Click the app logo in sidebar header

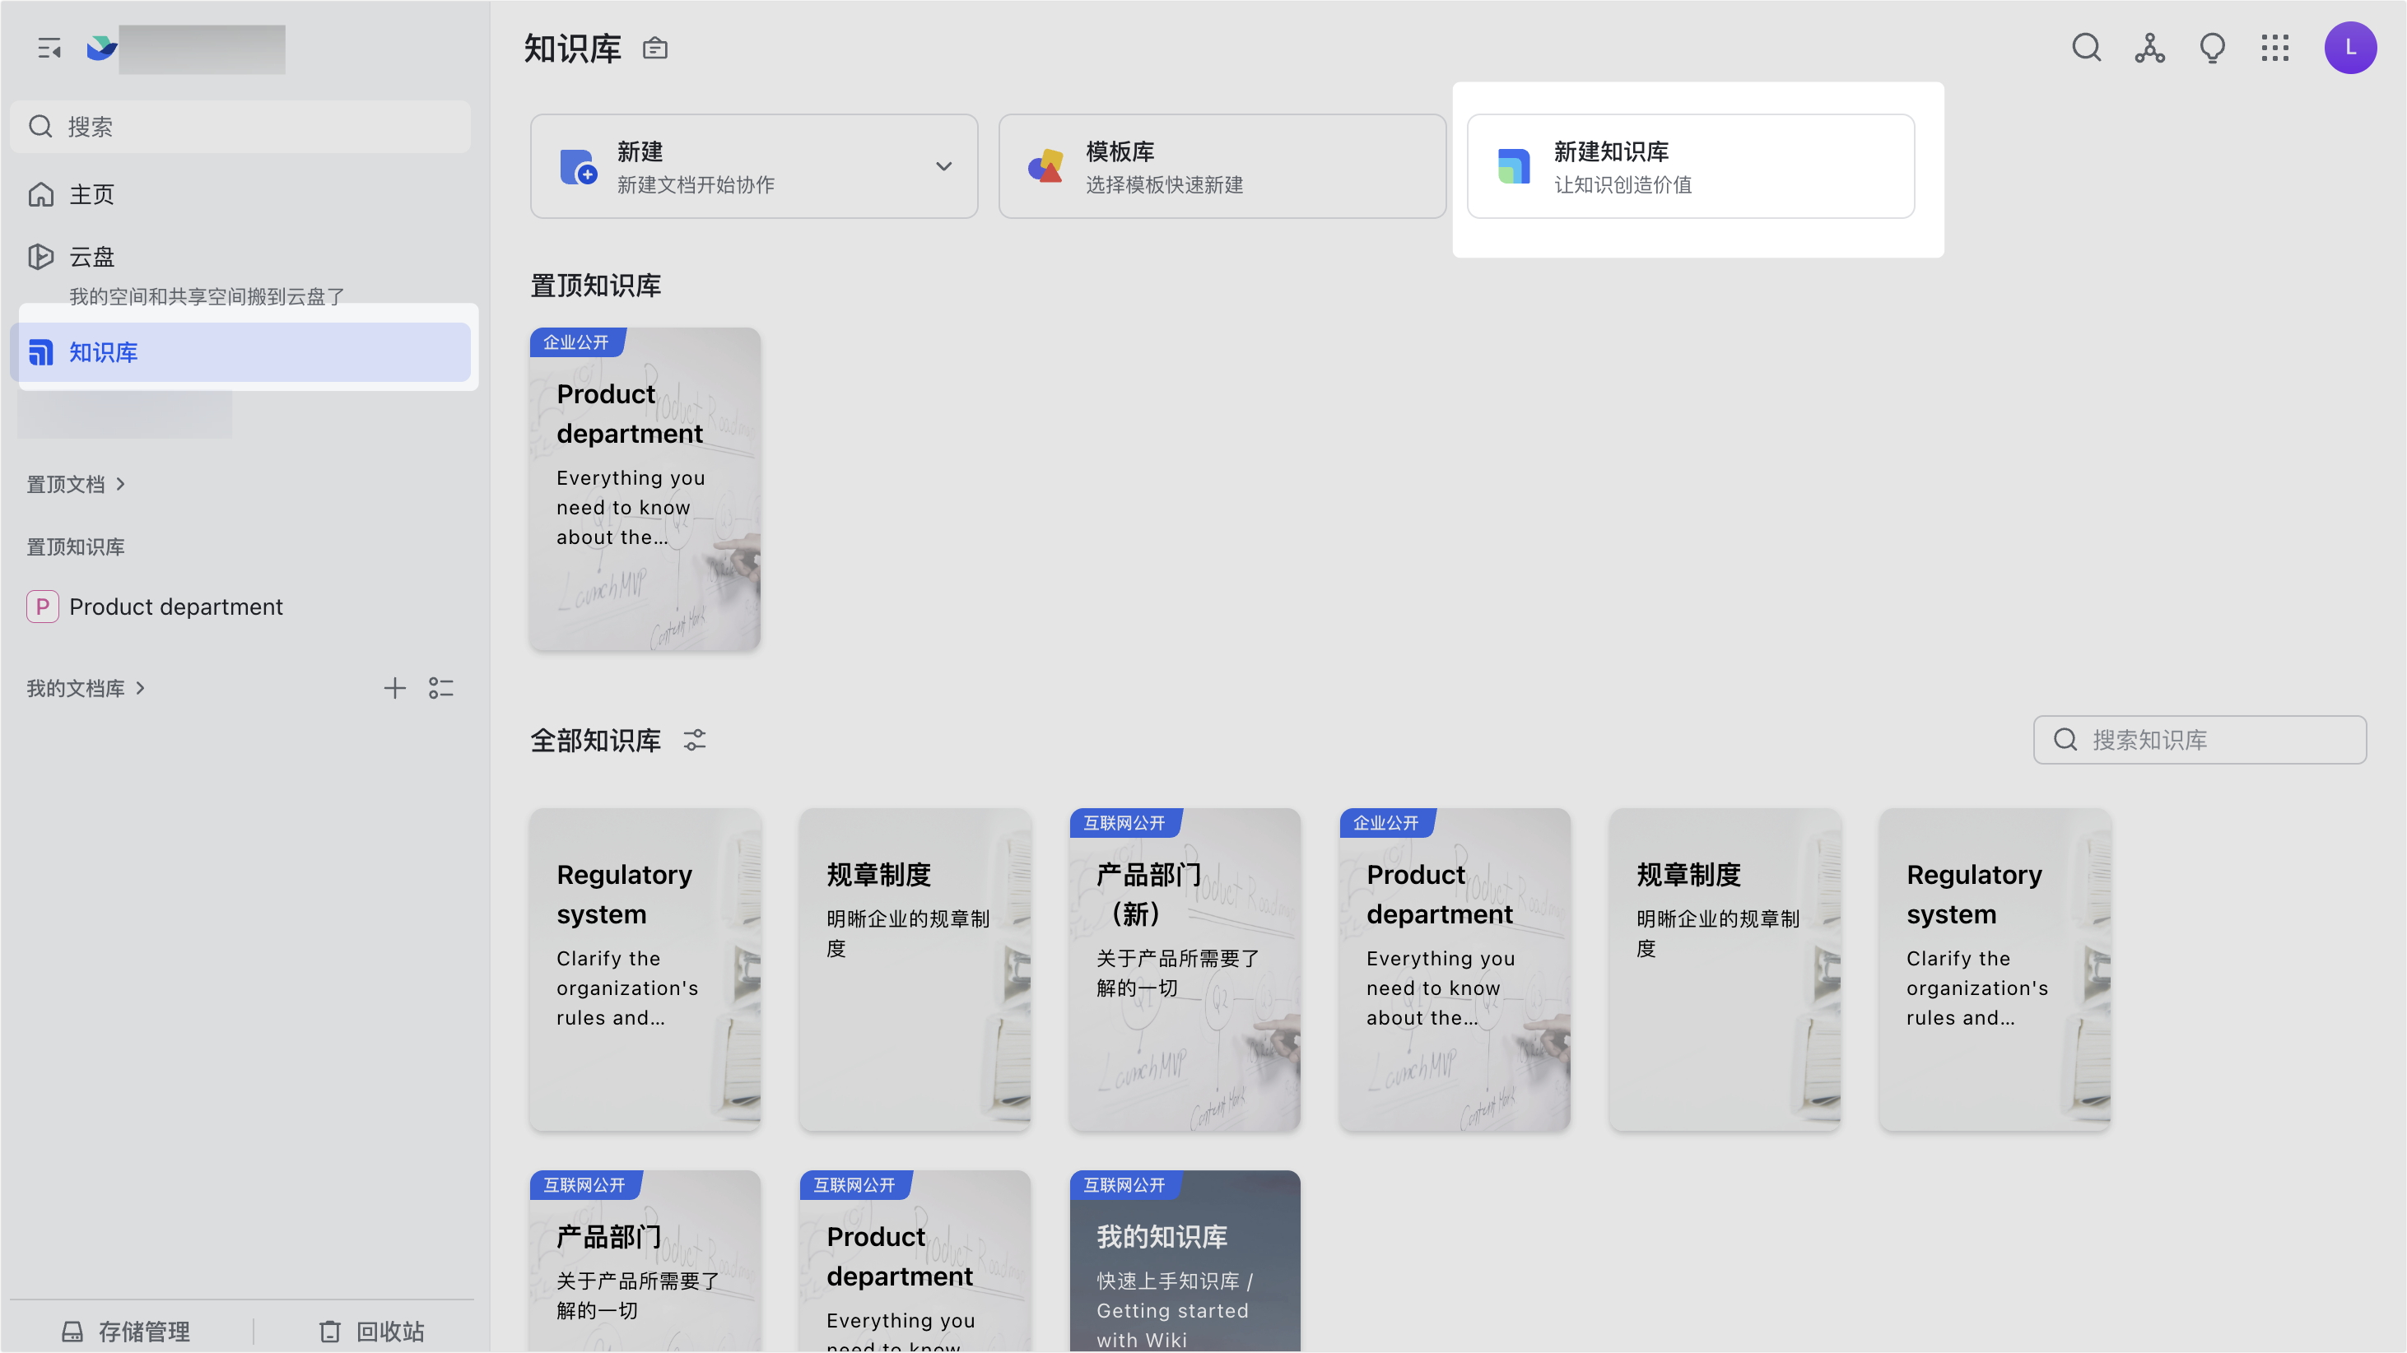coord(101,49)
